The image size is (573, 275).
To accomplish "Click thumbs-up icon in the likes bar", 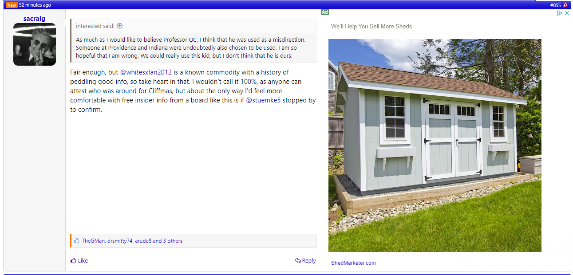I will pyautogui.click(x=77, y=241).
